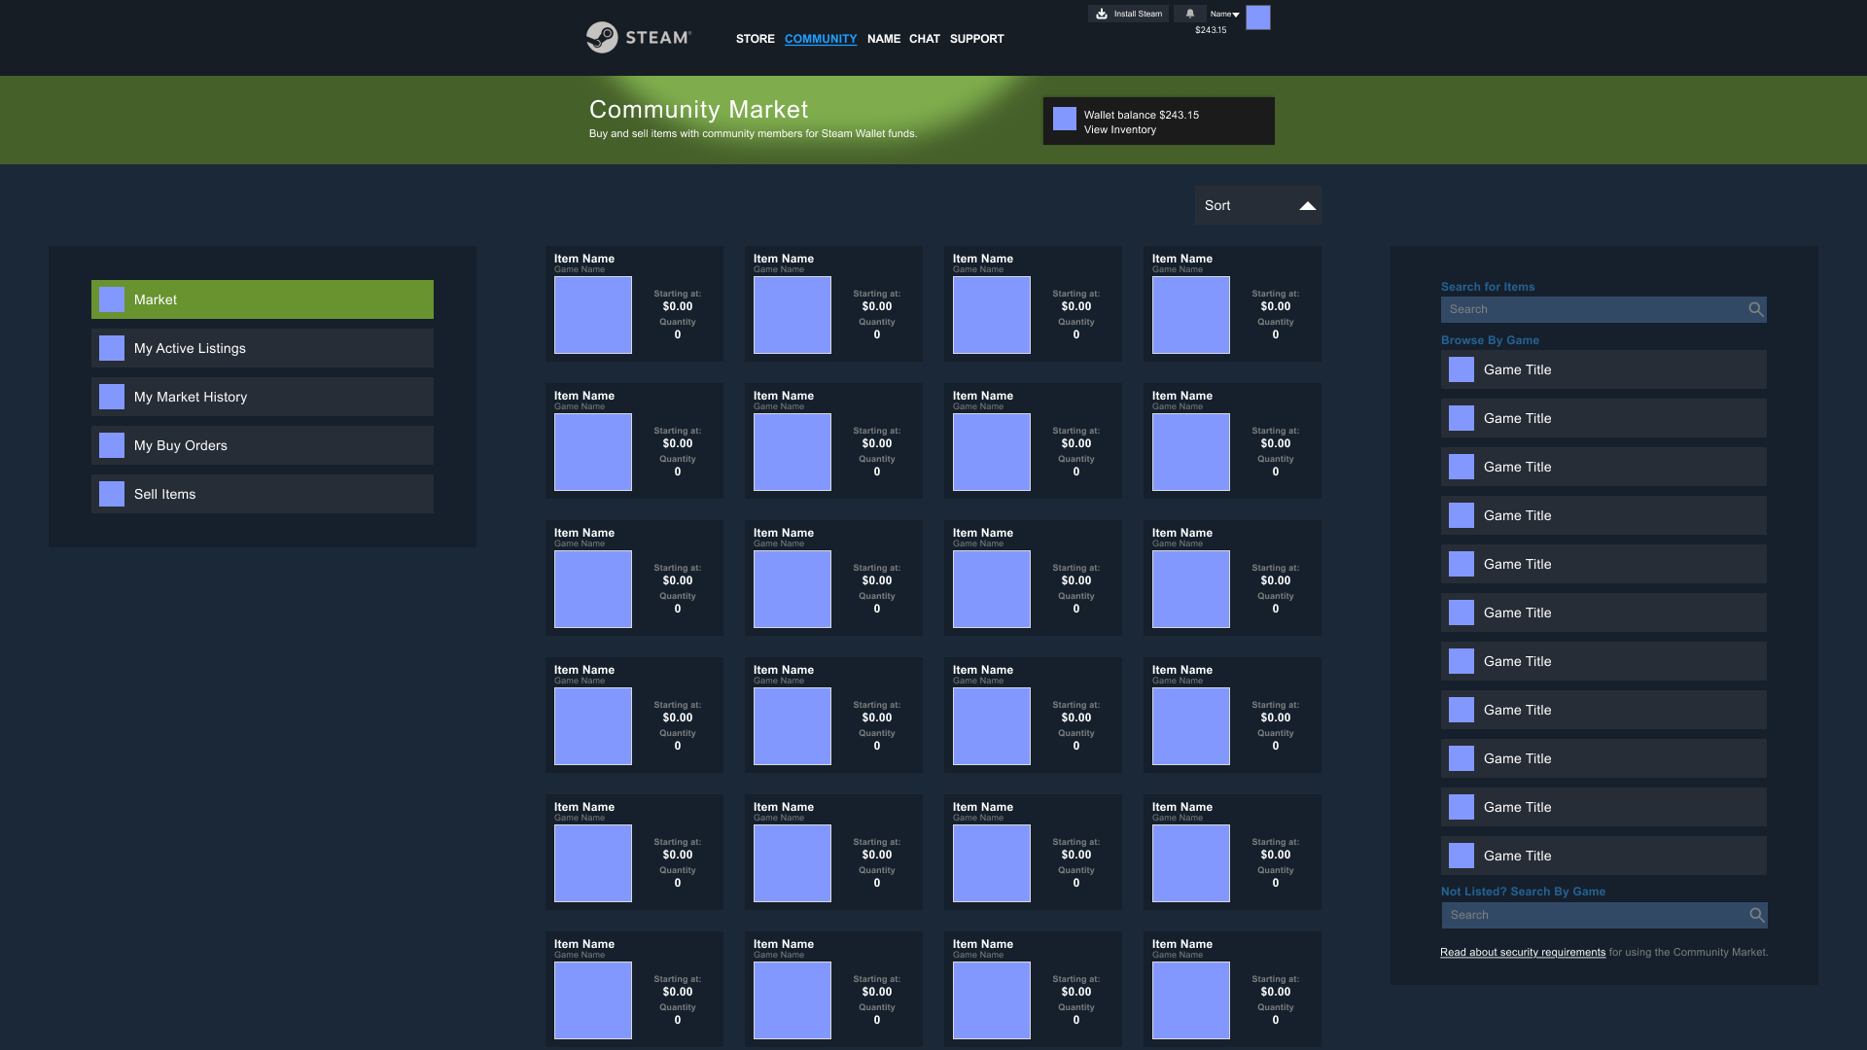Click the wallet balance avatar icon

coord(1065,119)
